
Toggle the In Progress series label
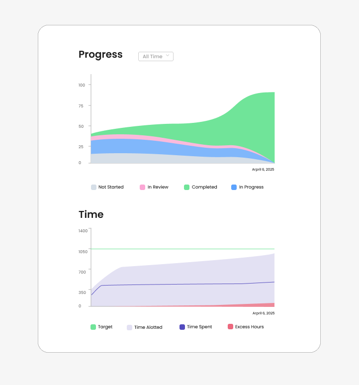pos(251,188)
